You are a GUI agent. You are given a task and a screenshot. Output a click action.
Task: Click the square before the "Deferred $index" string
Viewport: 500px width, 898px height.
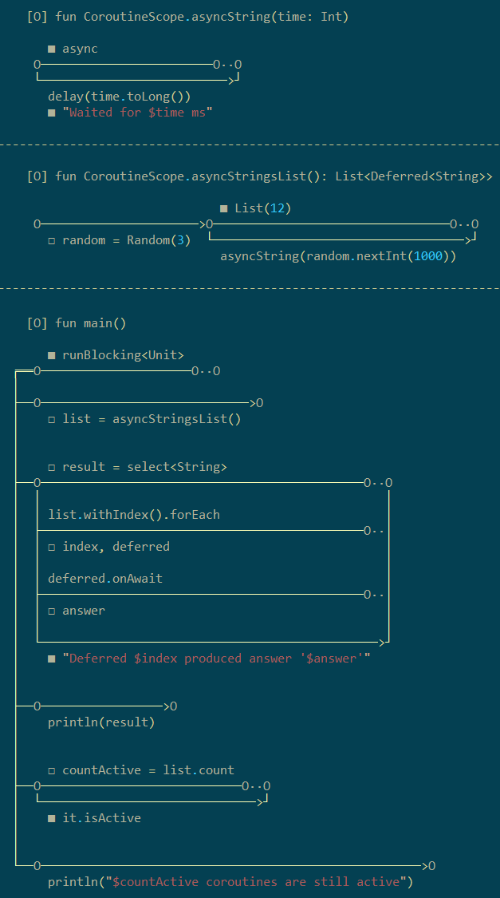52,659
